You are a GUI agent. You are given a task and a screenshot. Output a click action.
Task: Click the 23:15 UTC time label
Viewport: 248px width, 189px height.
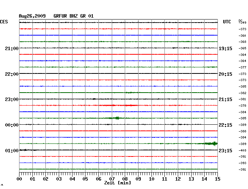click(x=225, y=150)
